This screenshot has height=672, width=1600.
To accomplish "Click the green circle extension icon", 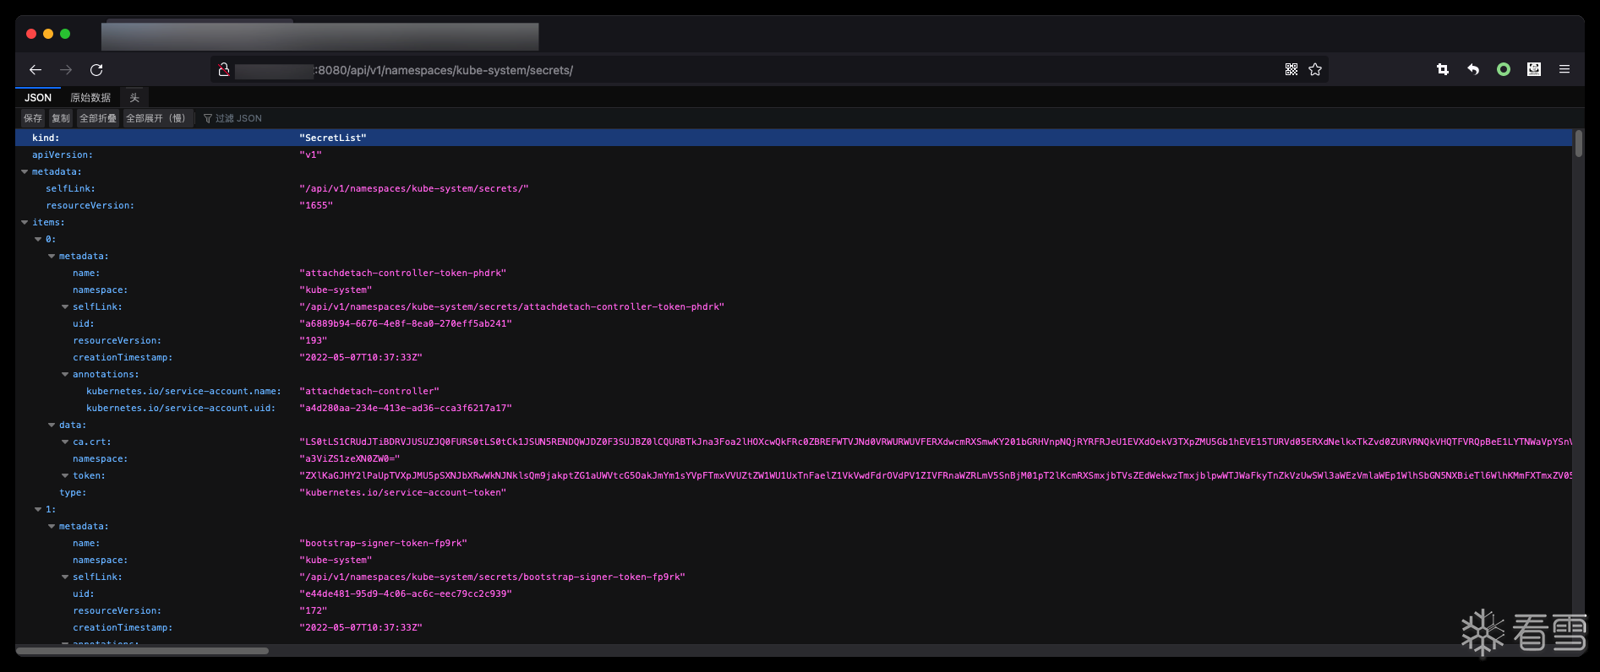I will [x=1504, y=70].
